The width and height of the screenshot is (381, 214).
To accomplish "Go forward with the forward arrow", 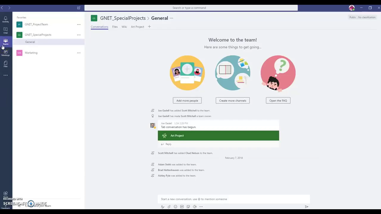I will [x=9, y=8].
